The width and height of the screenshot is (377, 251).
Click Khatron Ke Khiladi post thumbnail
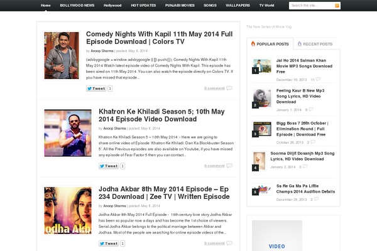(68, 133)
